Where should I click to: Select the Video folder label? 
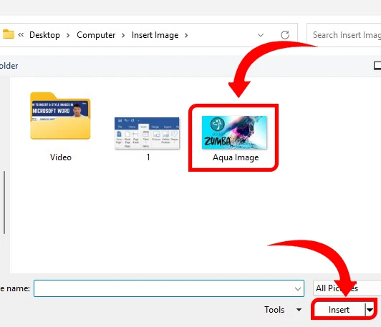click(x=61, y=157)
